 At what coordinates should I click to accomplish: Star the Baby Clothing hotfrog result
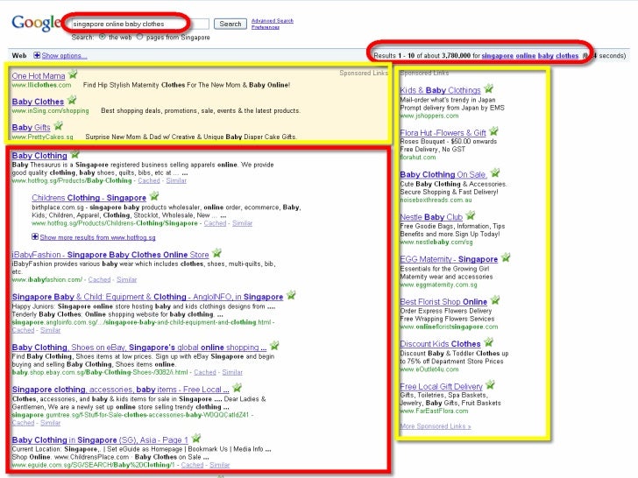(74, 154)
